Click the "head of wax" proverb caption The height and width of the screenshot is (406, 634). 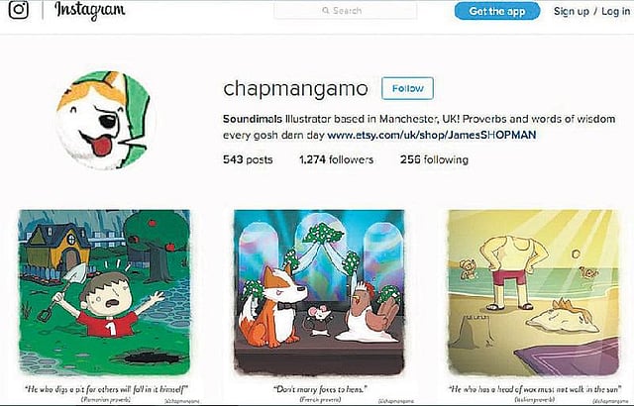point(535,389)
